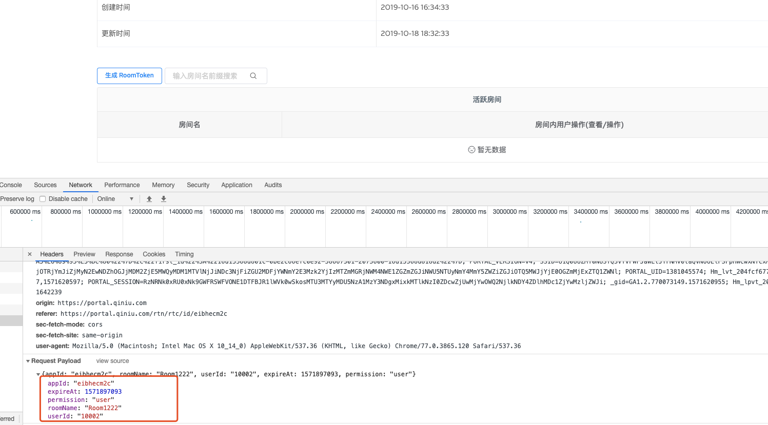The width and height of the screenshot is (768, 425).
Task: Select the Headers sub-tab
Action: 52,254
